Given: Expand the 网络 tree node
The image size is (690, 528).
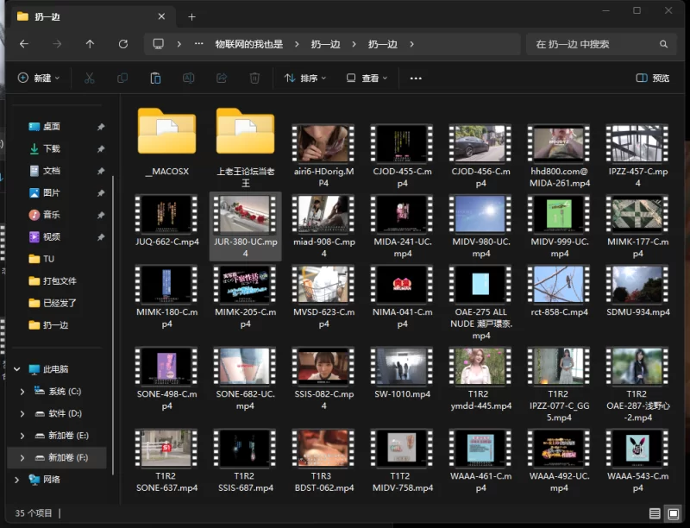Looking at the screenshot, I should tap(16, 480).
